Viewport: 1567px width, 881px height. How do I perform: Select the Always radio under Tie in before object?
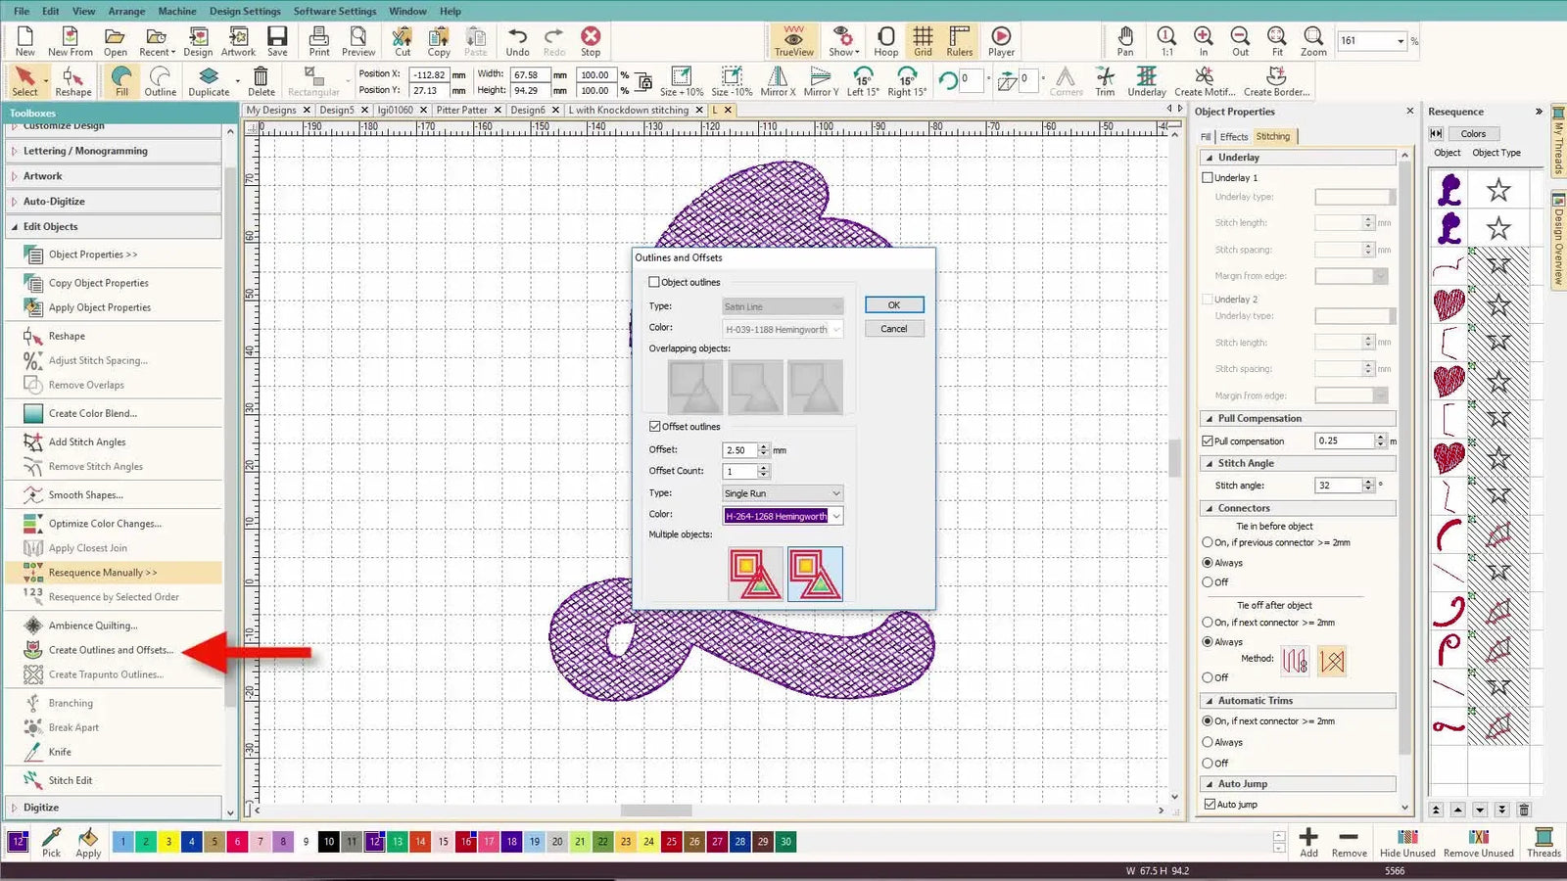1208,562
